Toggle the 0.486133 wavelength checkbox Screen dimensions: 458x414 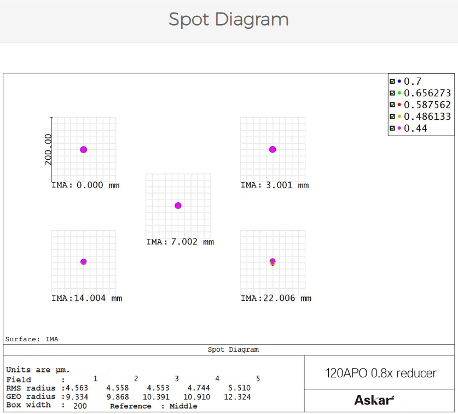coord(392,116)
